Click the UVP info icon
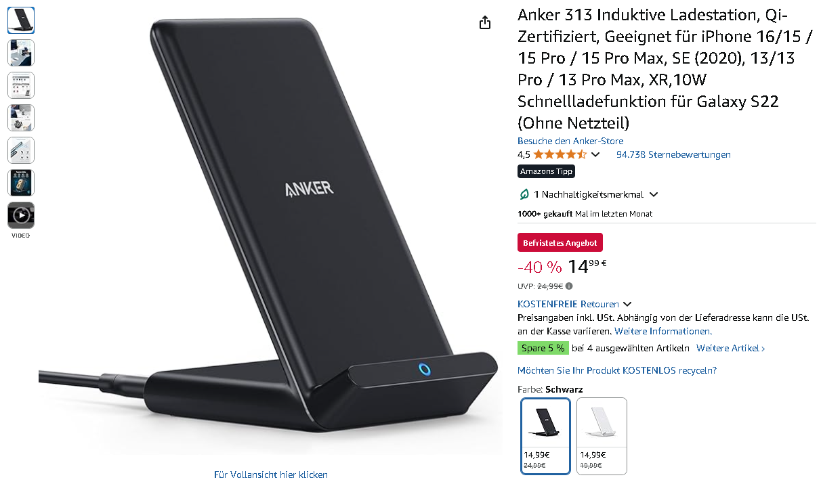Image resolution: width=821 pixels, height=484 pixels. click(x=569, y=286)
